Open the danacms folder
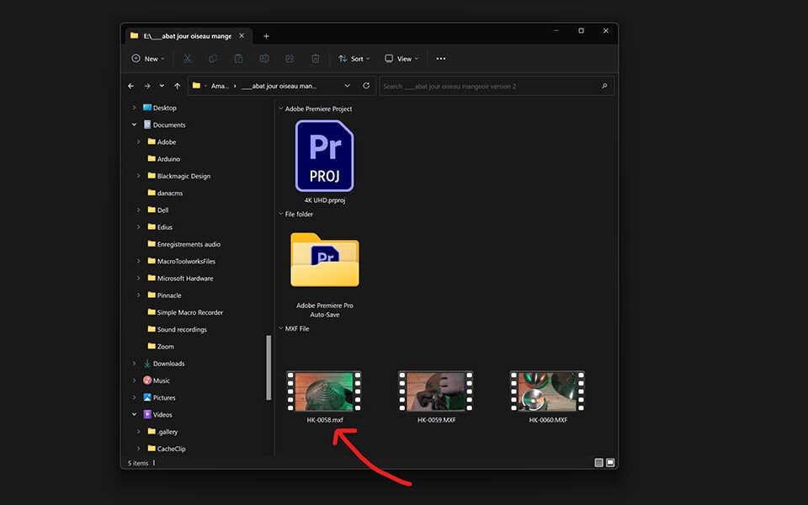 tap(170, 193)
